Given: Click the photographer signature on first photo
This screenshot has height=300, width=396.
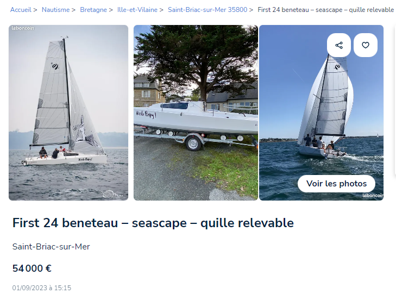Looking at the screenshot, I should tap(112, 194).
